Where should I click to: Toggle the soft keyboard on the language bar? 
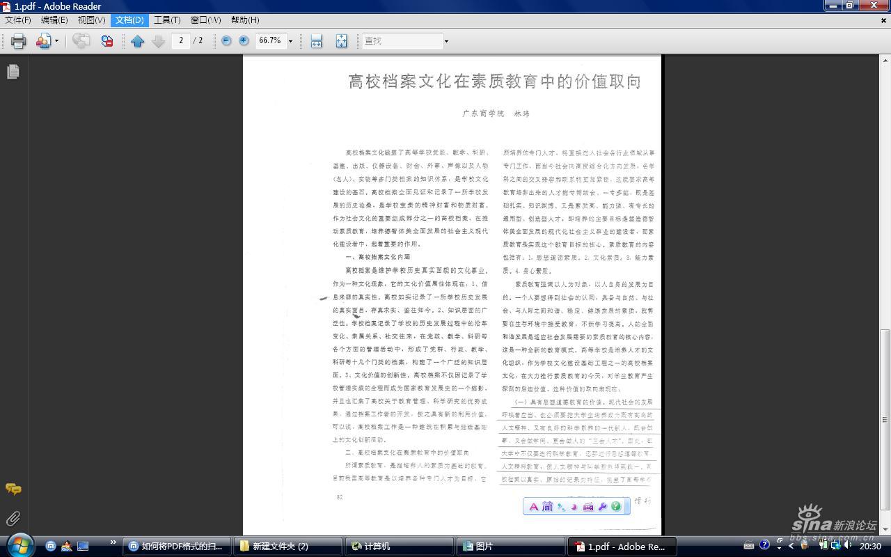[588, 507]
